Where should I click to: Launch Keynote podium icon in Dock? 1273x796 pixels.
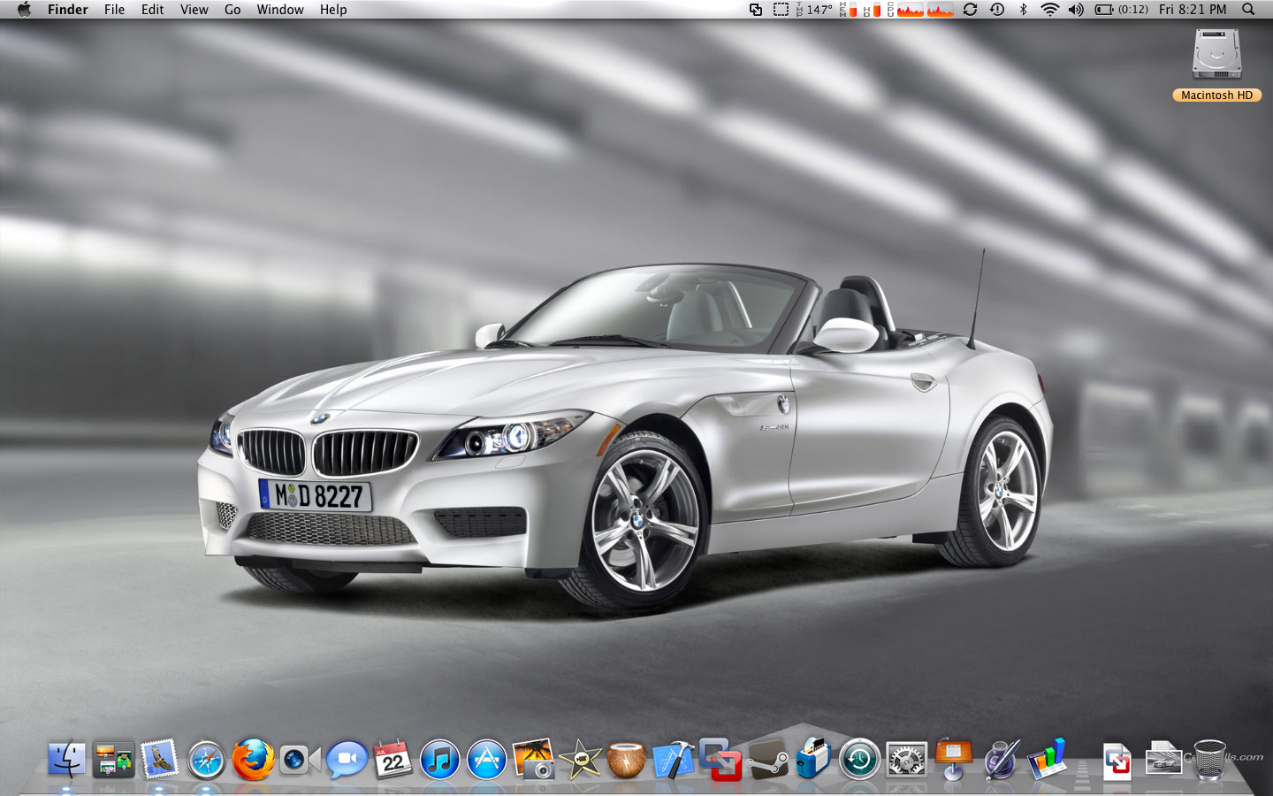[953, 760]
